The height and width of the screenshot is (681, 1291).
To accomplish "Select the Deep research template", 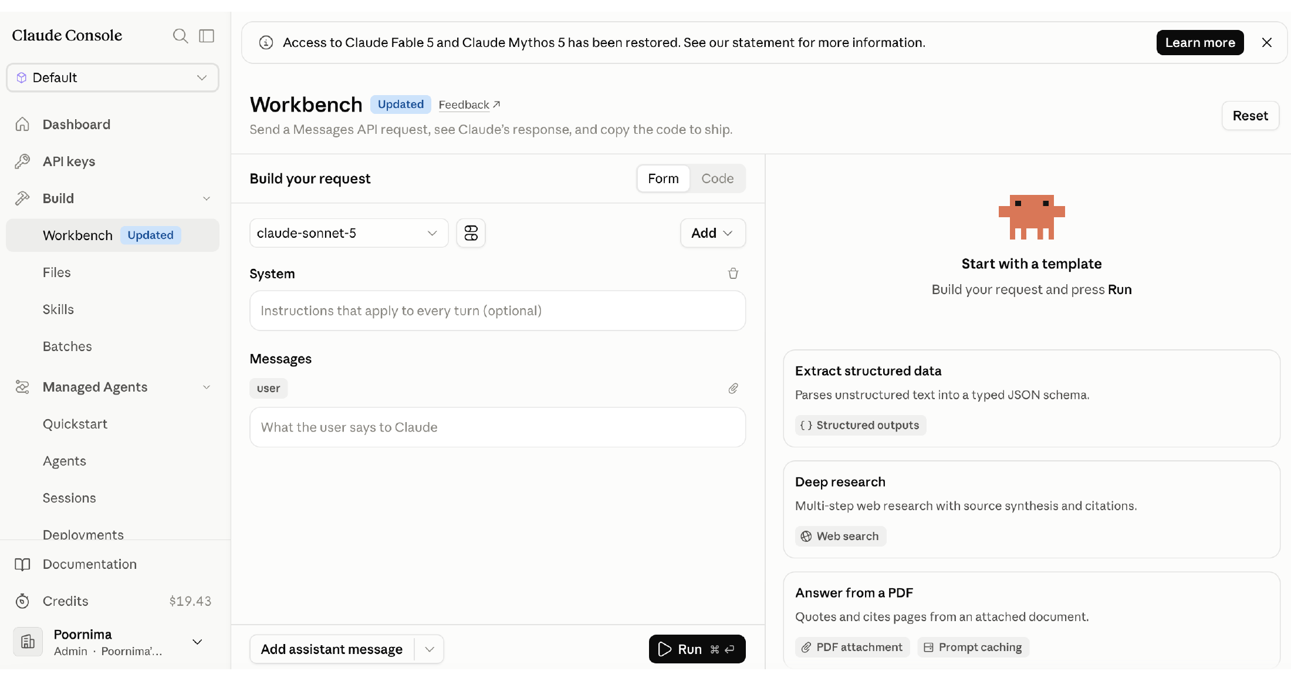I will pyautogui.click(x=1032, y=510).
